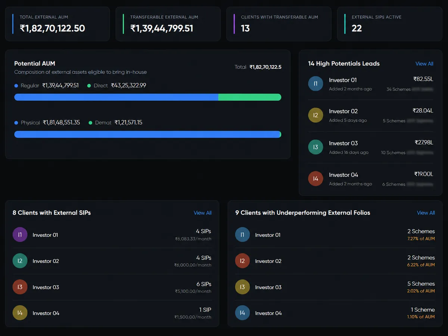Select Investor 04 avatar under External SIPs
This screenshot has width=448, height=336.
[x=20, y=313]
